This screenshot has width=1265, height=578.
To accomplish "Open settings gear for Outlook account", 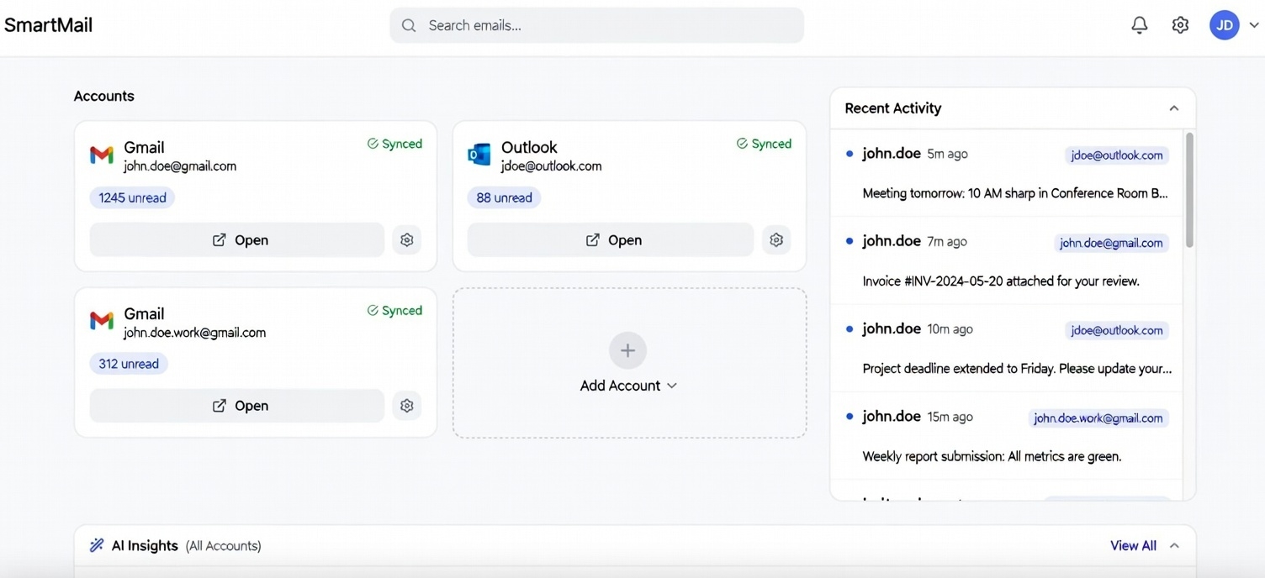I will coord(776,240).
